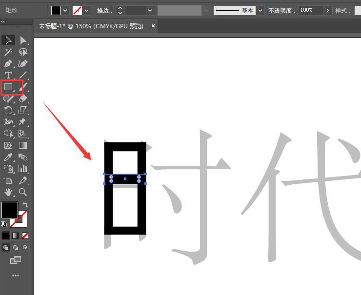Pick the Symbol Sprayer tool

8,169
